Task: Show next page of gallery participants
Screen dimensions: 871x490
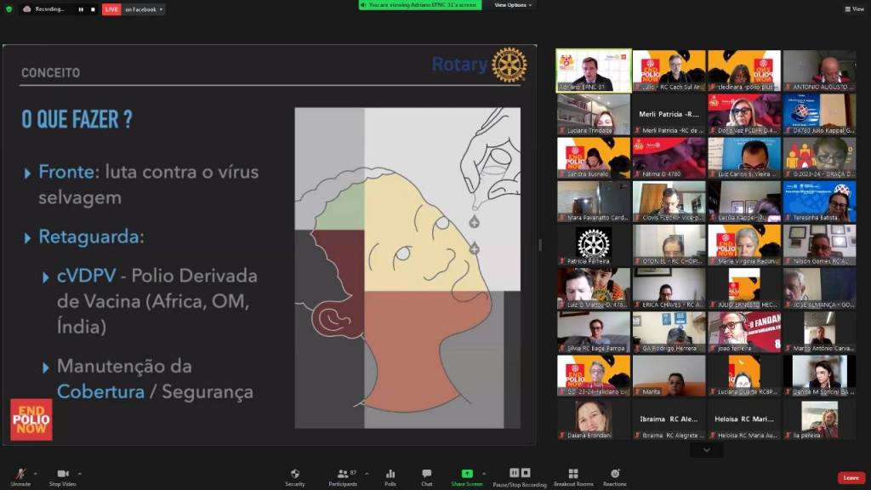Action: tap(706, 449)
